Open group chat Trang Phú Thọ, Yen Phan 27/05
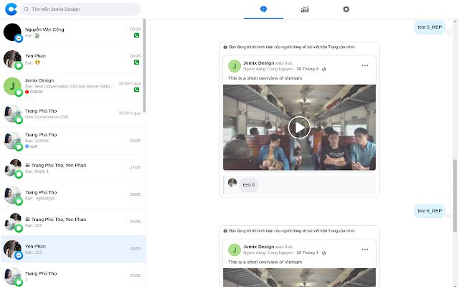Viewport: 459px width, 287px height. point(72,168)
